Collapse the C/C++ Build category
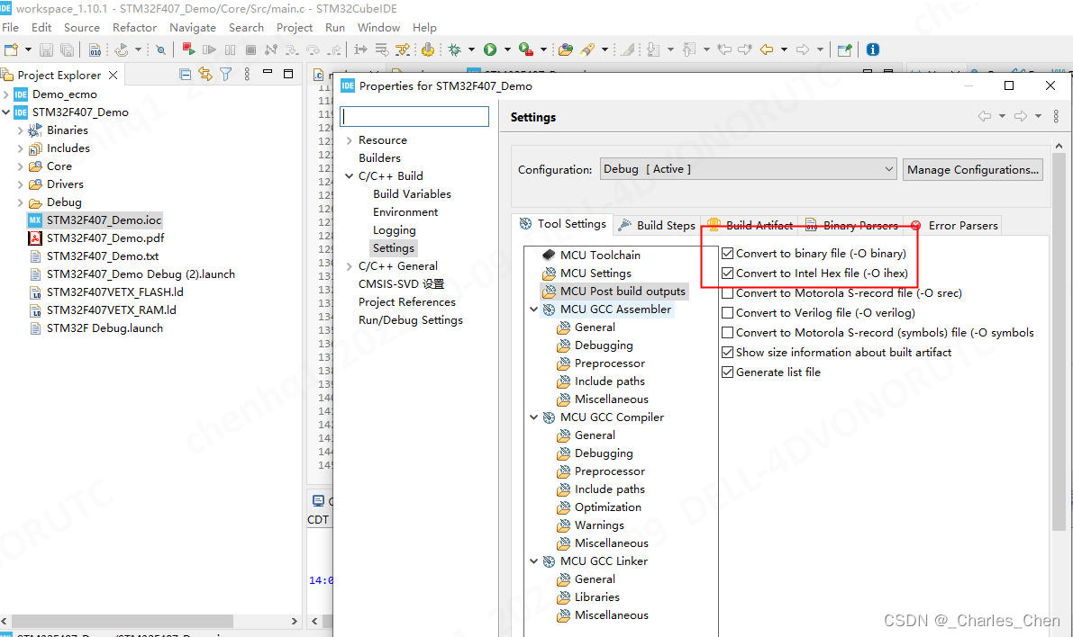1073x637 pixels. (x=349, y=176)
